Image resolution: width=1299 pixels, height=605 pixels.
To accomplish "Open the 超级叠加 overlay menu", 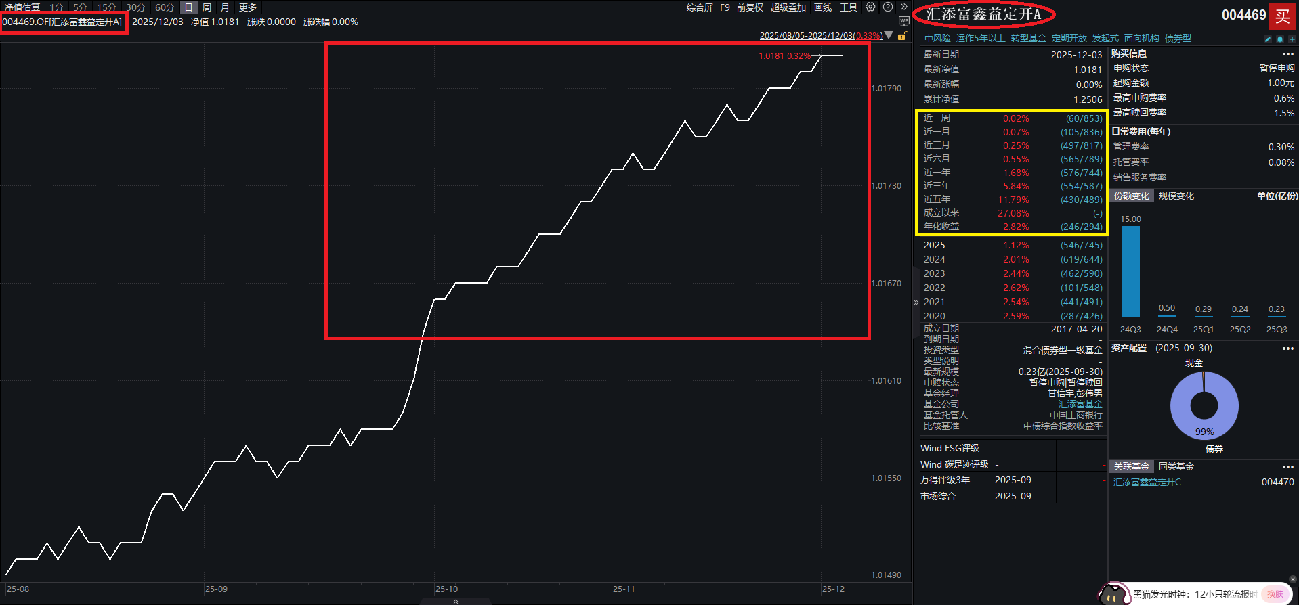I will pos(788,7).
